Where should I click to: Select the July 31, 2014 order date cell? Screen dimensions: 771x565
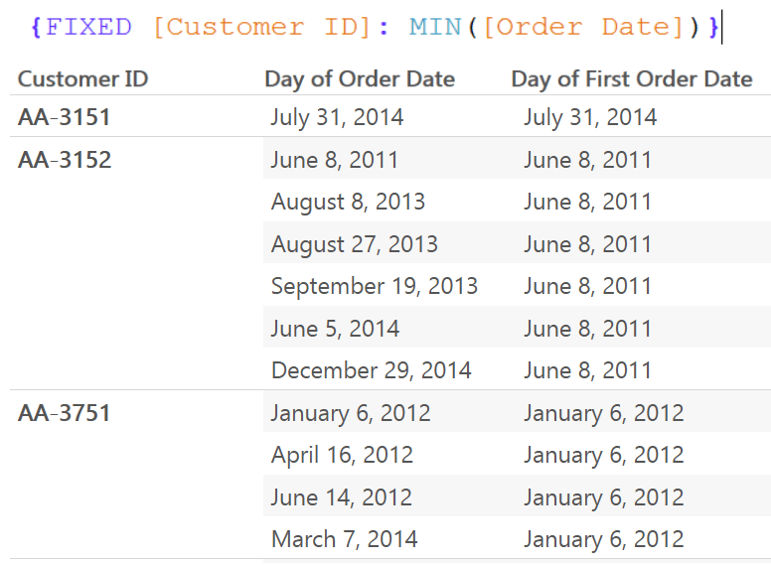point(337,117)
